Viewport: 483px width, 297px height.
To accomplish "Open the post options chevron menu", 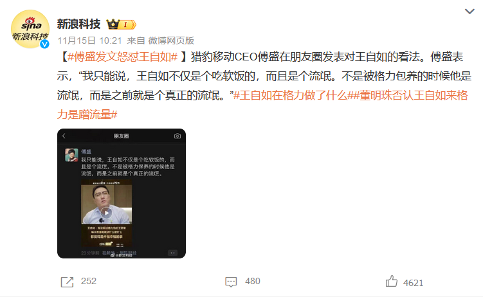I will 469,12.
